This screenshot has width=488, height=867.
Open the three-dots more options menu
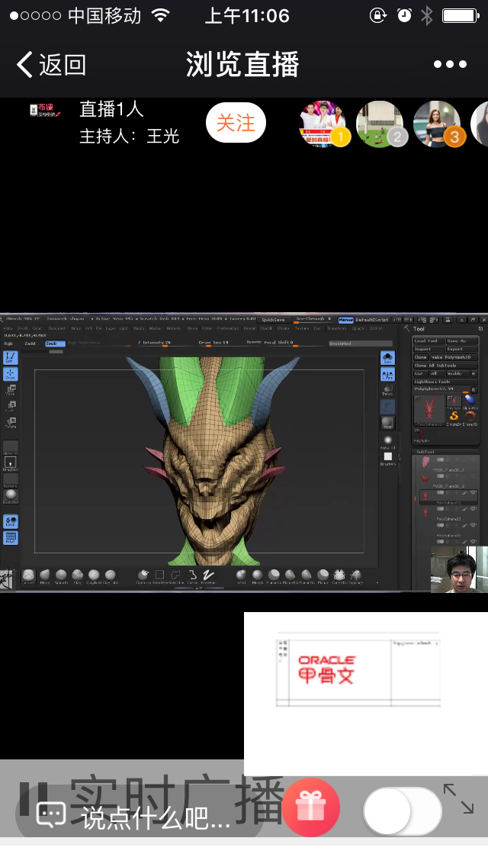[449, 65]
